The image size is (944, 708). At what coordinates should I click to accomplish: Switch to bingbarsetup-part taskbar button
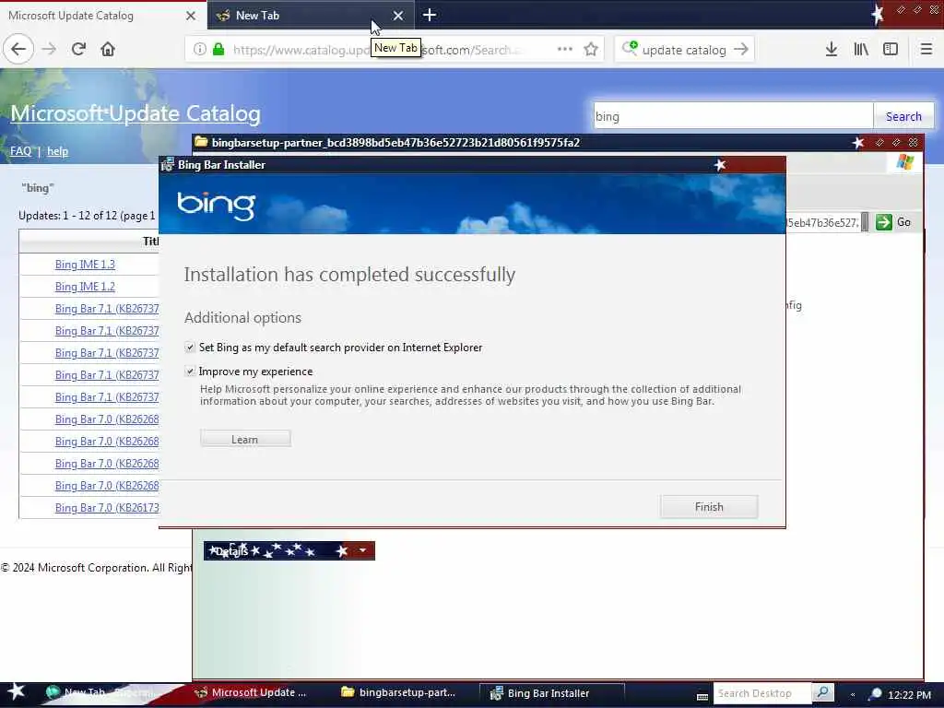pos(398,692)
